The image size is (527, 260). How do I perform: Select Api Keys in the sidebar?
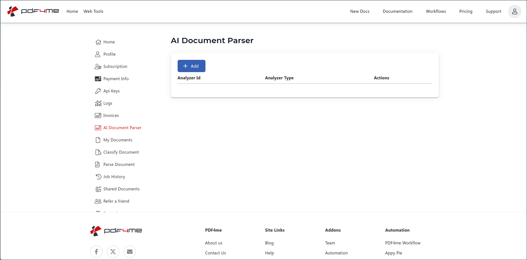[x=111, y=91]
